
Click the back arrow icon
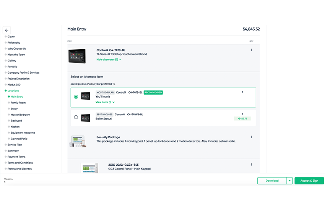tap(6, 30)
